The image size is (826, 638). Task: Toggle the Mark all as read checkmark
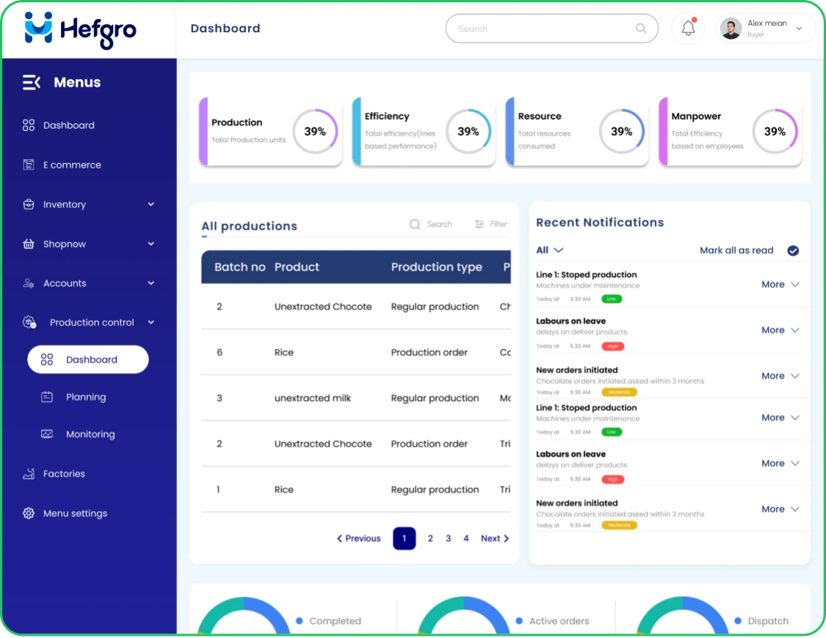tap(793, 250)
